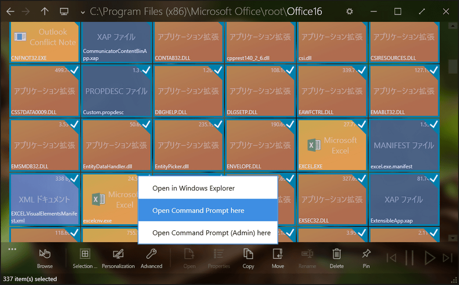Screen dimensions: 459x285
Task: Open Personalization options
Action: coord(118,259)
